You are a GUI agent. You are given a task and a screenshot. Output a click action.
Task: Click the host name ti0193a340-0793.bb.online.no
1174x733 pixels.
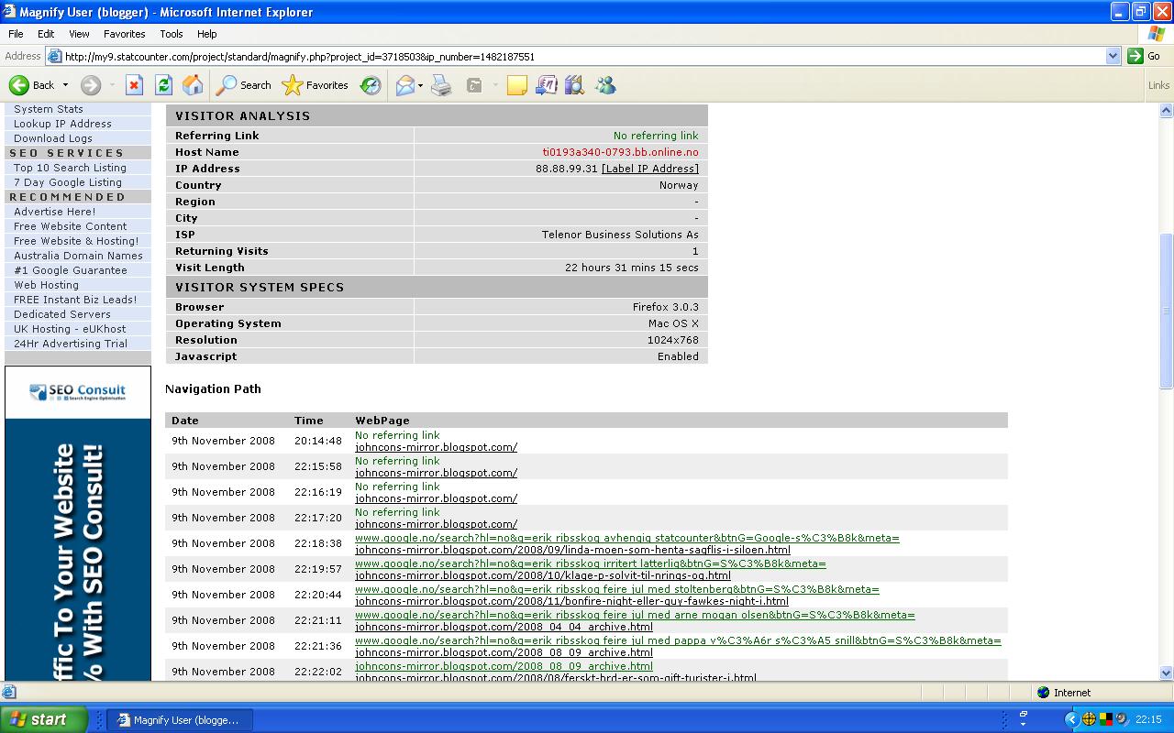620,152
